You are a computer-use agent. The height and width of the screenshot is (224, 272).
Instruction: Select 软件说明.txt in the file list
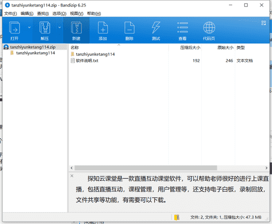pyautogui.click(x=87, y=61)
